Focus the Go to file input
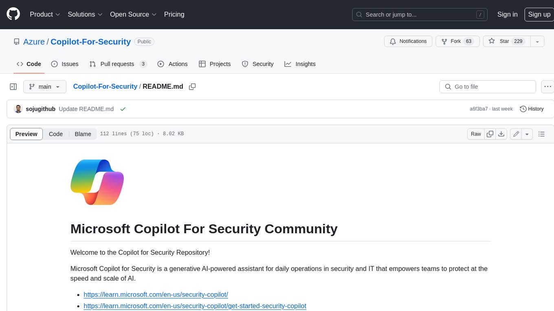Image resolution: width=554 pixels, height=311 pixels. click(x=488, y=87)
